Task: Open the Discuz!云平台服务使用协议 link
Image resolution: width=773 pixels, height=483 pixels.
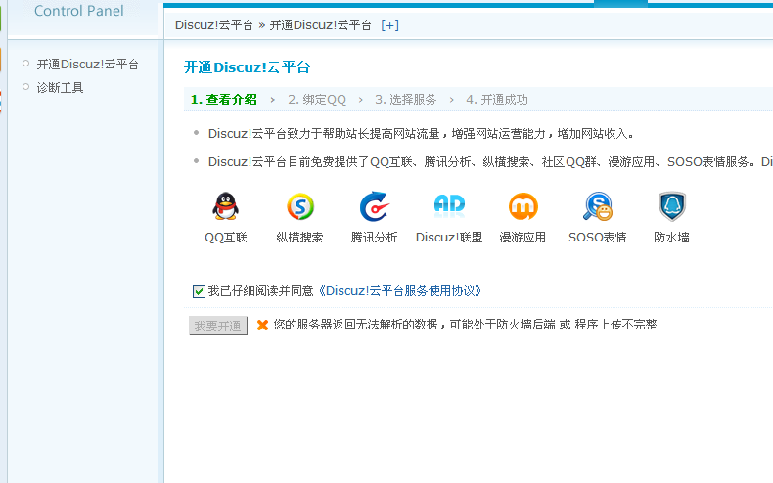Action: pyautogui.click(x=400, y=291)
